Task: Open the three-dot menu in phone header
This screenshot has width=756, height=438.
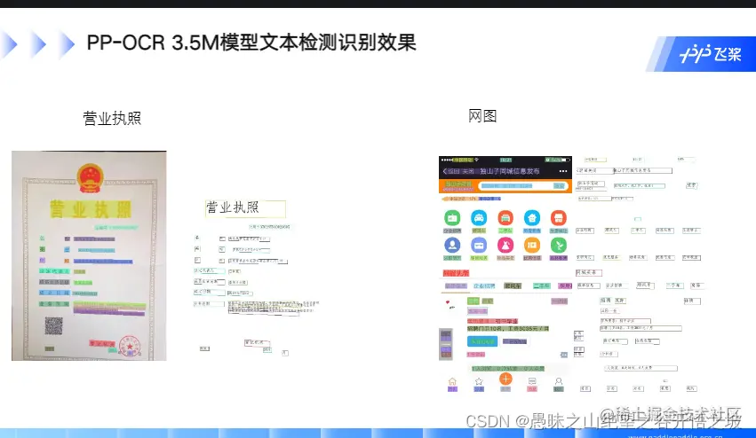Action: click(x=563, y=171)
